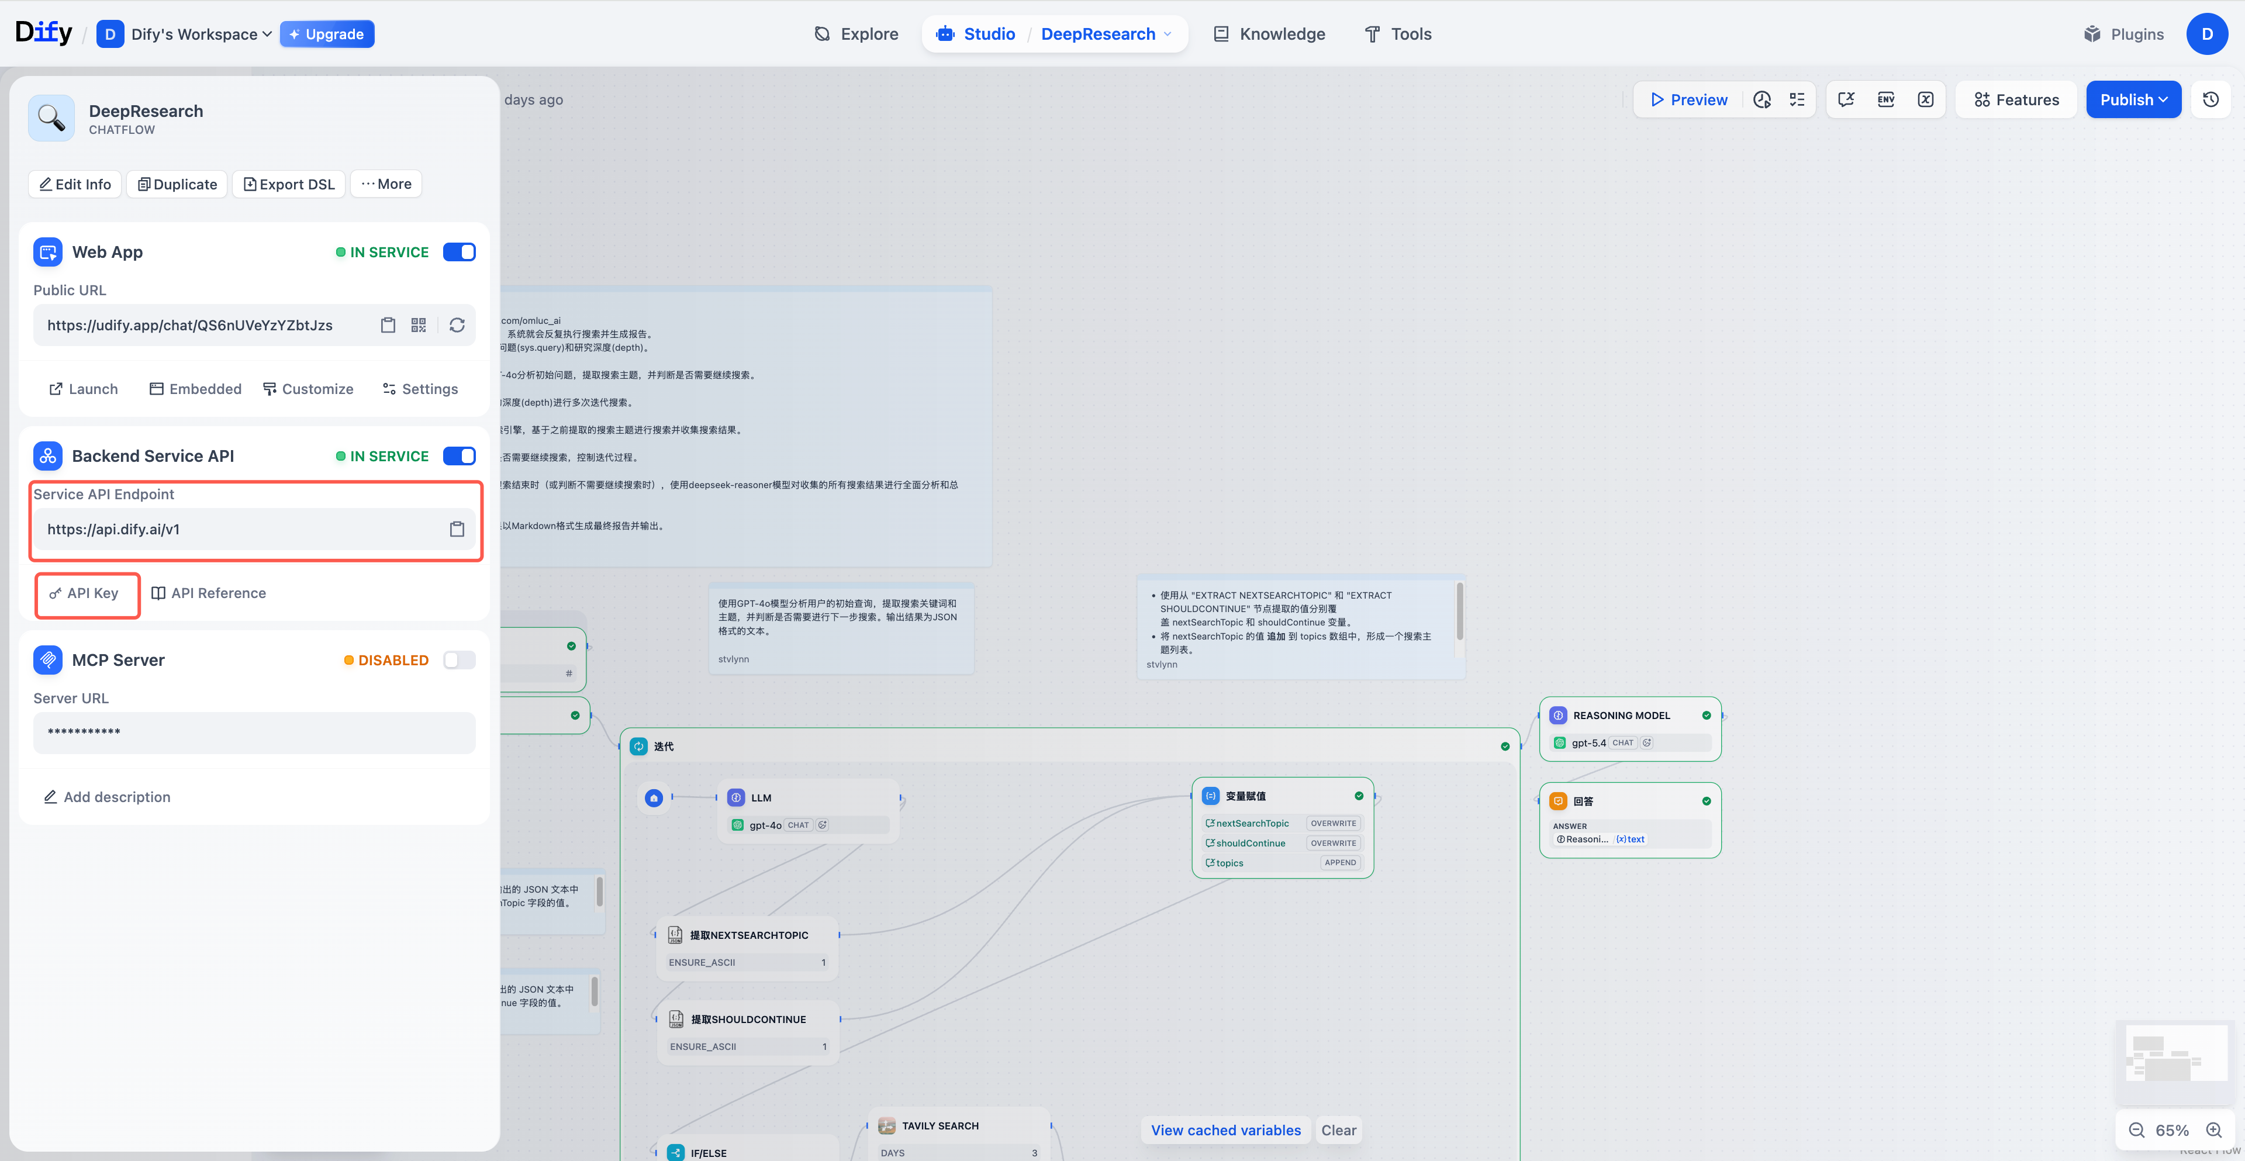Viewport: 2245px width, 1161px height.
Task: Open Web App Settings
Action: point(420,389)
